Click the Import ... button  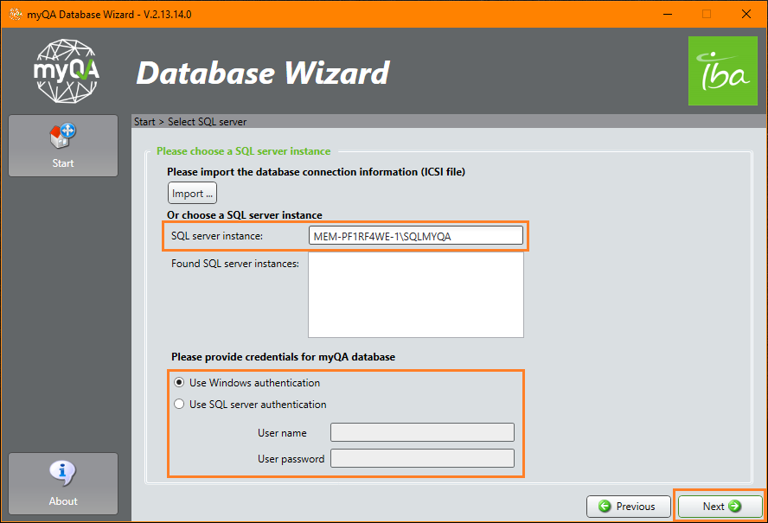click(192, 193)
